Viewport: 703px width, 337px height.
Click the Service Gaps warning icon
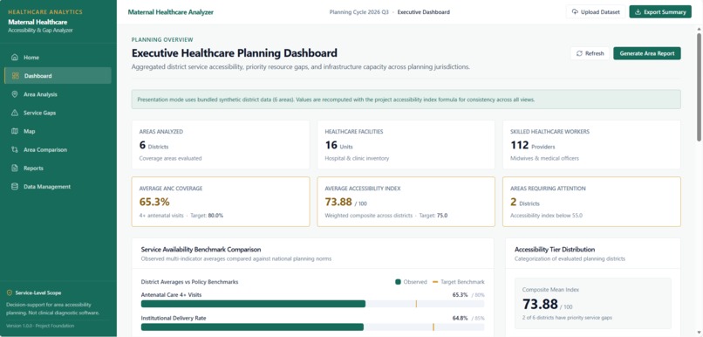pos(15,113)
